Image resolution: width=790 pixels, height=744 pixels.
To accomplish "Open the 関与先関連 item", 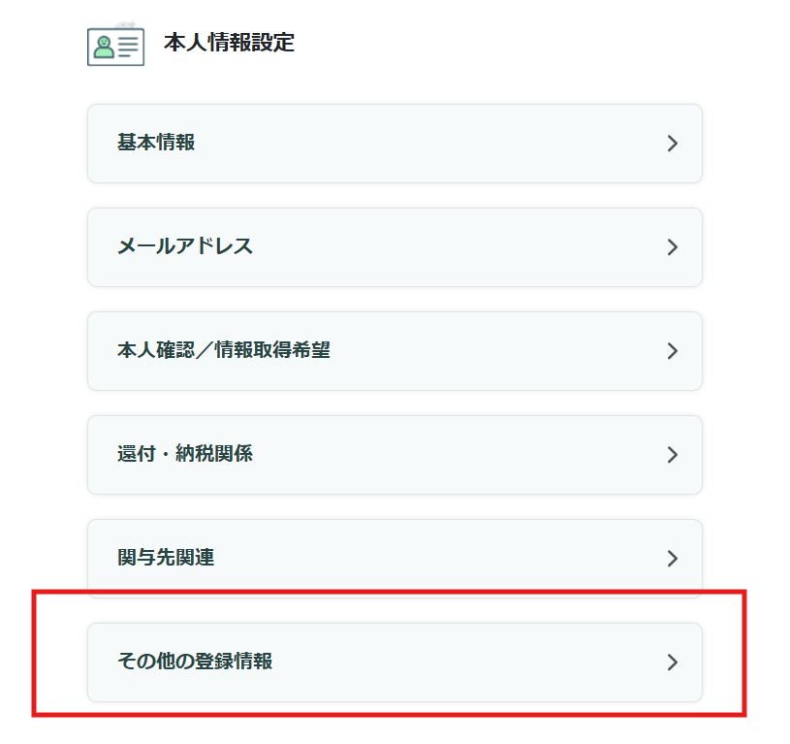I will coord(395,559).
